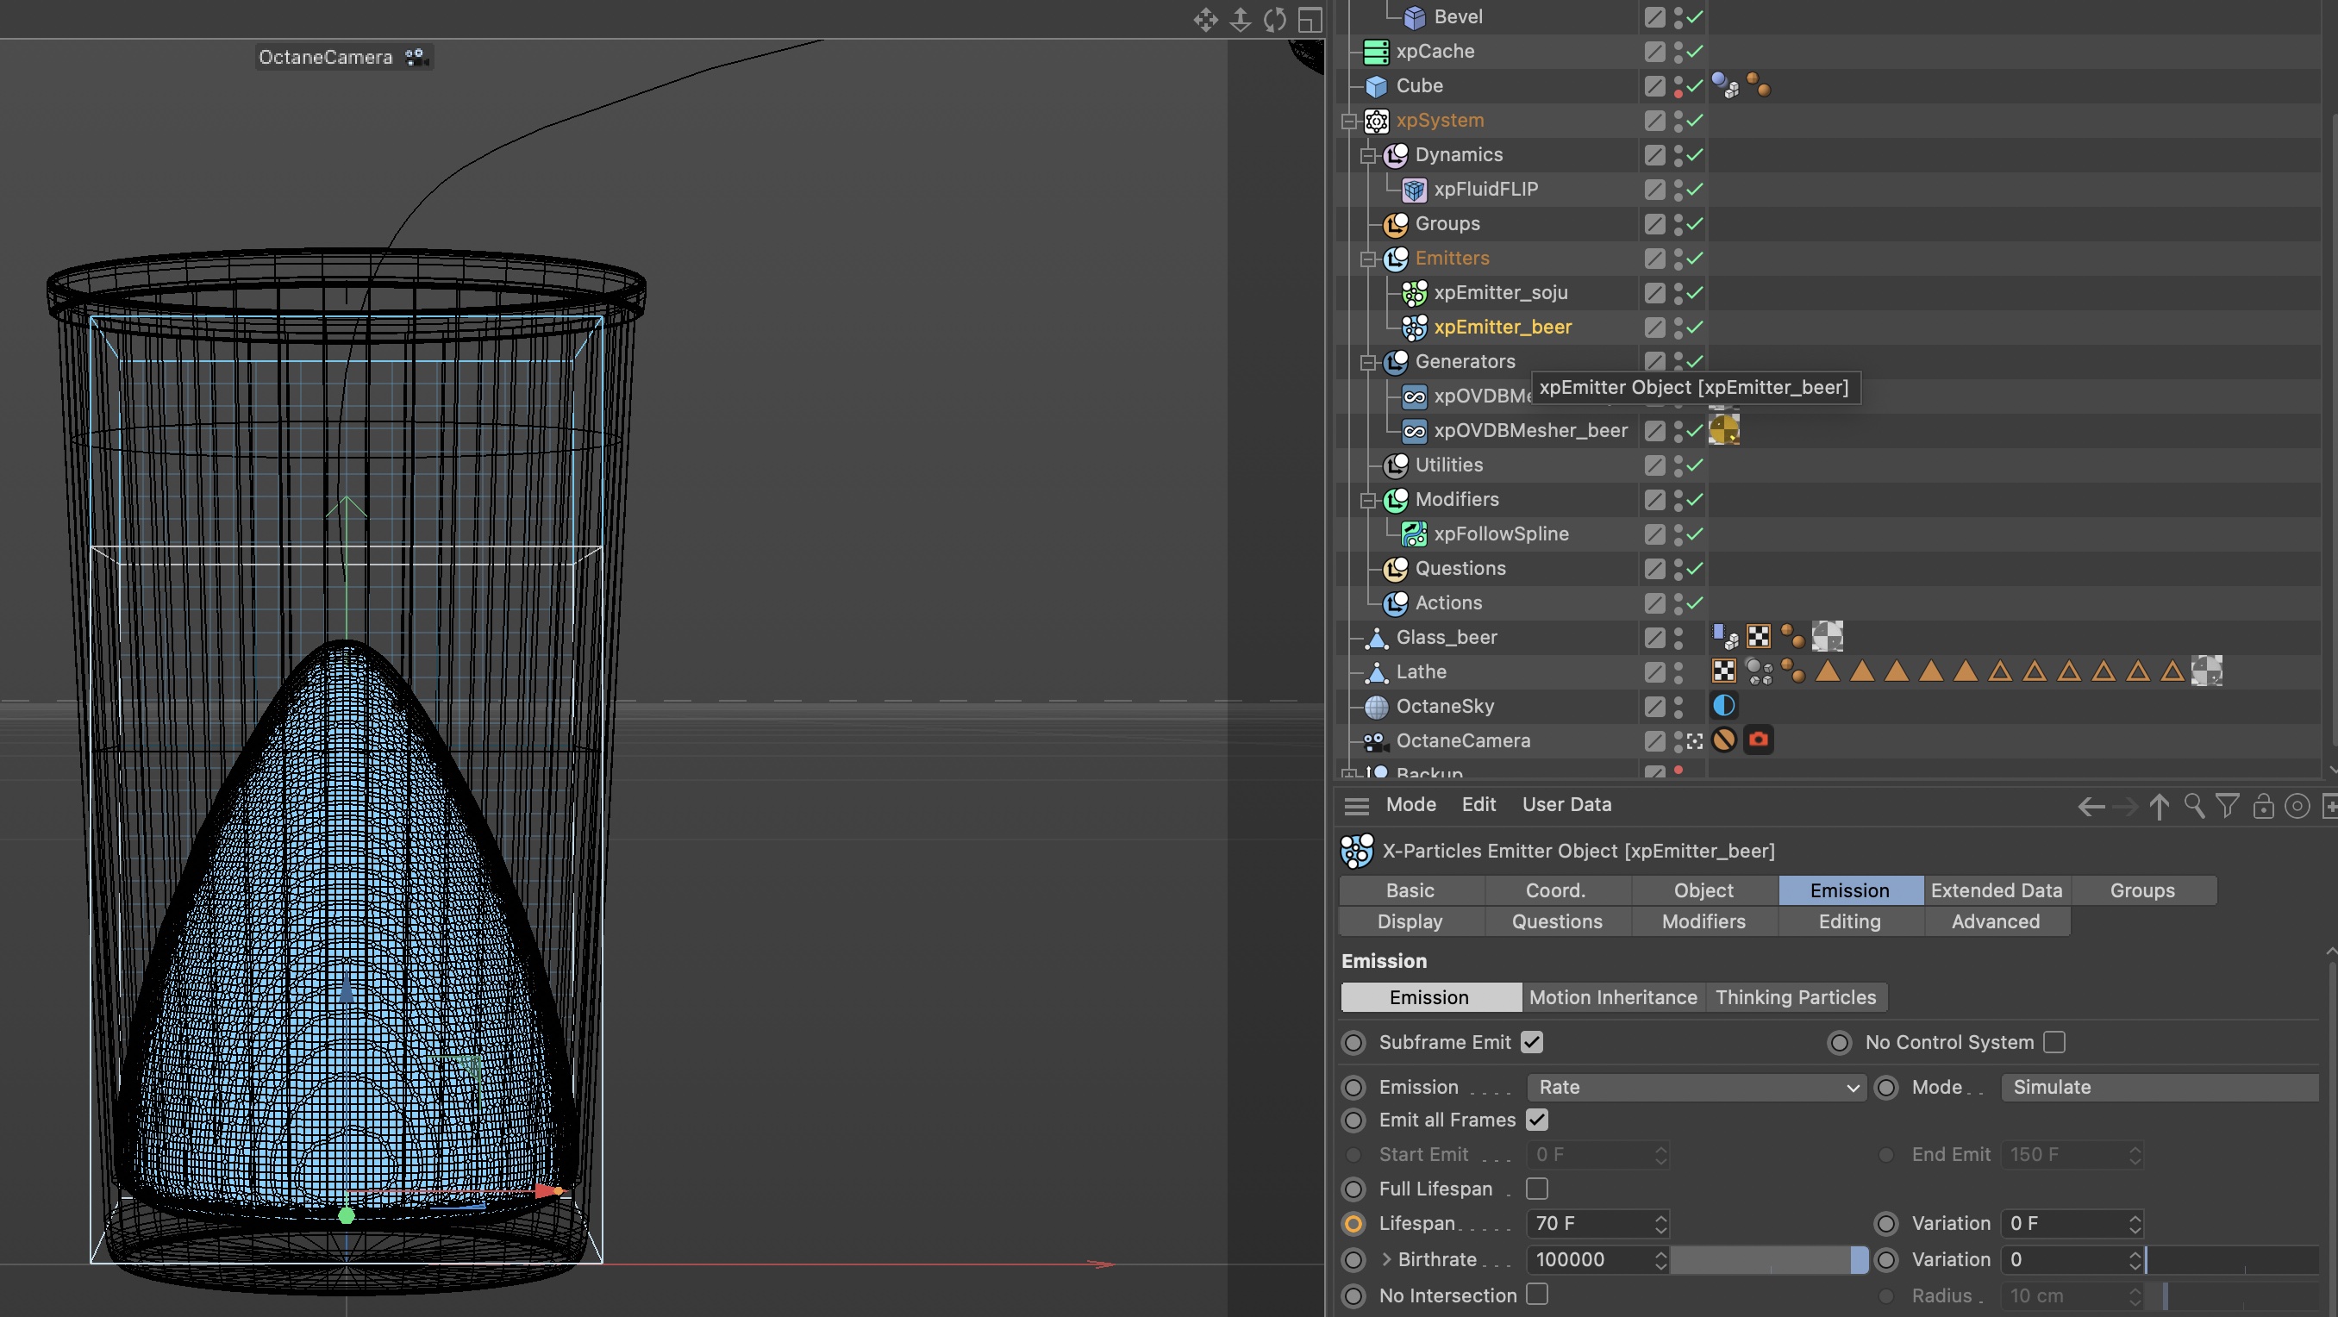
Task: Switch to the Extended Data tab
Action: pos(1996,889)
